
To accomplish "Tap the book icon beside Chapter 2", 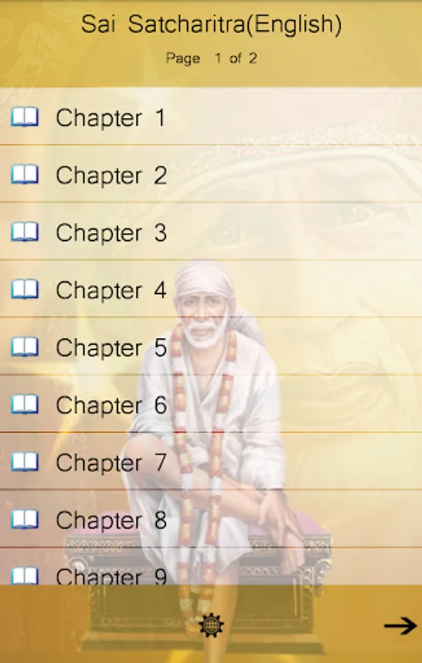I will click(24, 175).
